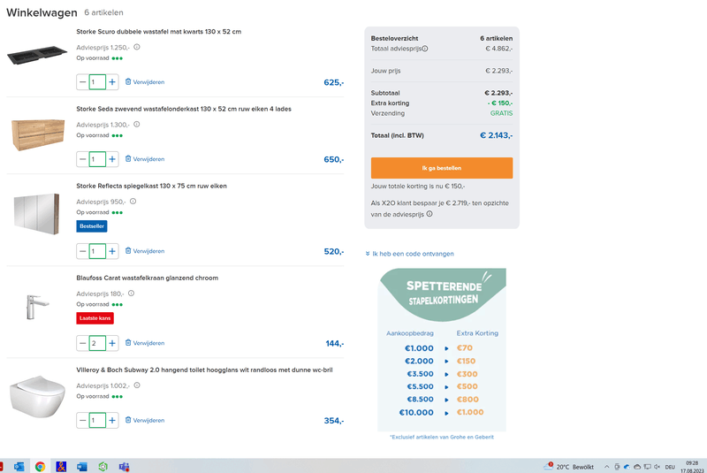Show adviesprijs info for Storke Reflecta 950
707x473 pixels.
133,202
